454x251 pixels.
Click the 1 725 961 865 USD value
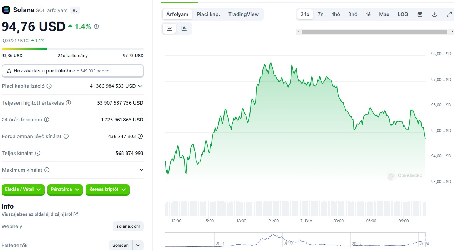(122, 120)
